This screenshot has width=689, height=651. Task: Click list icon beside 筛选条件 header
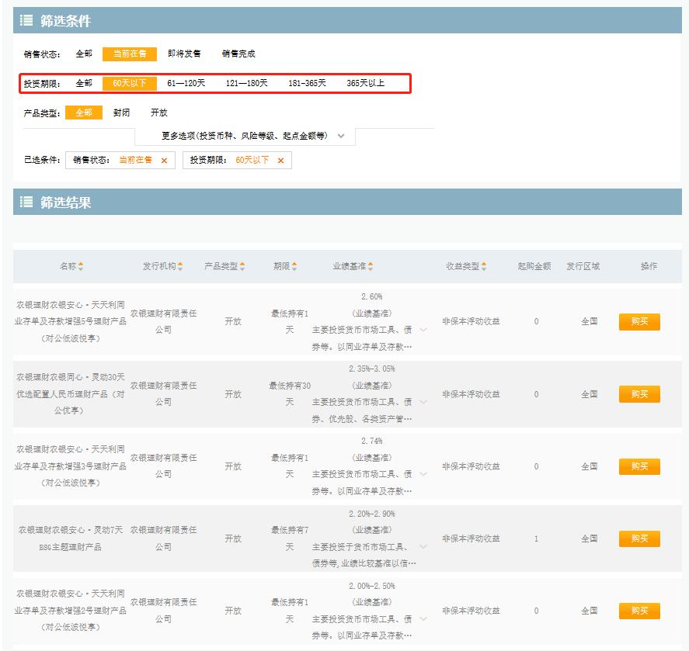[x=26, y=20]
